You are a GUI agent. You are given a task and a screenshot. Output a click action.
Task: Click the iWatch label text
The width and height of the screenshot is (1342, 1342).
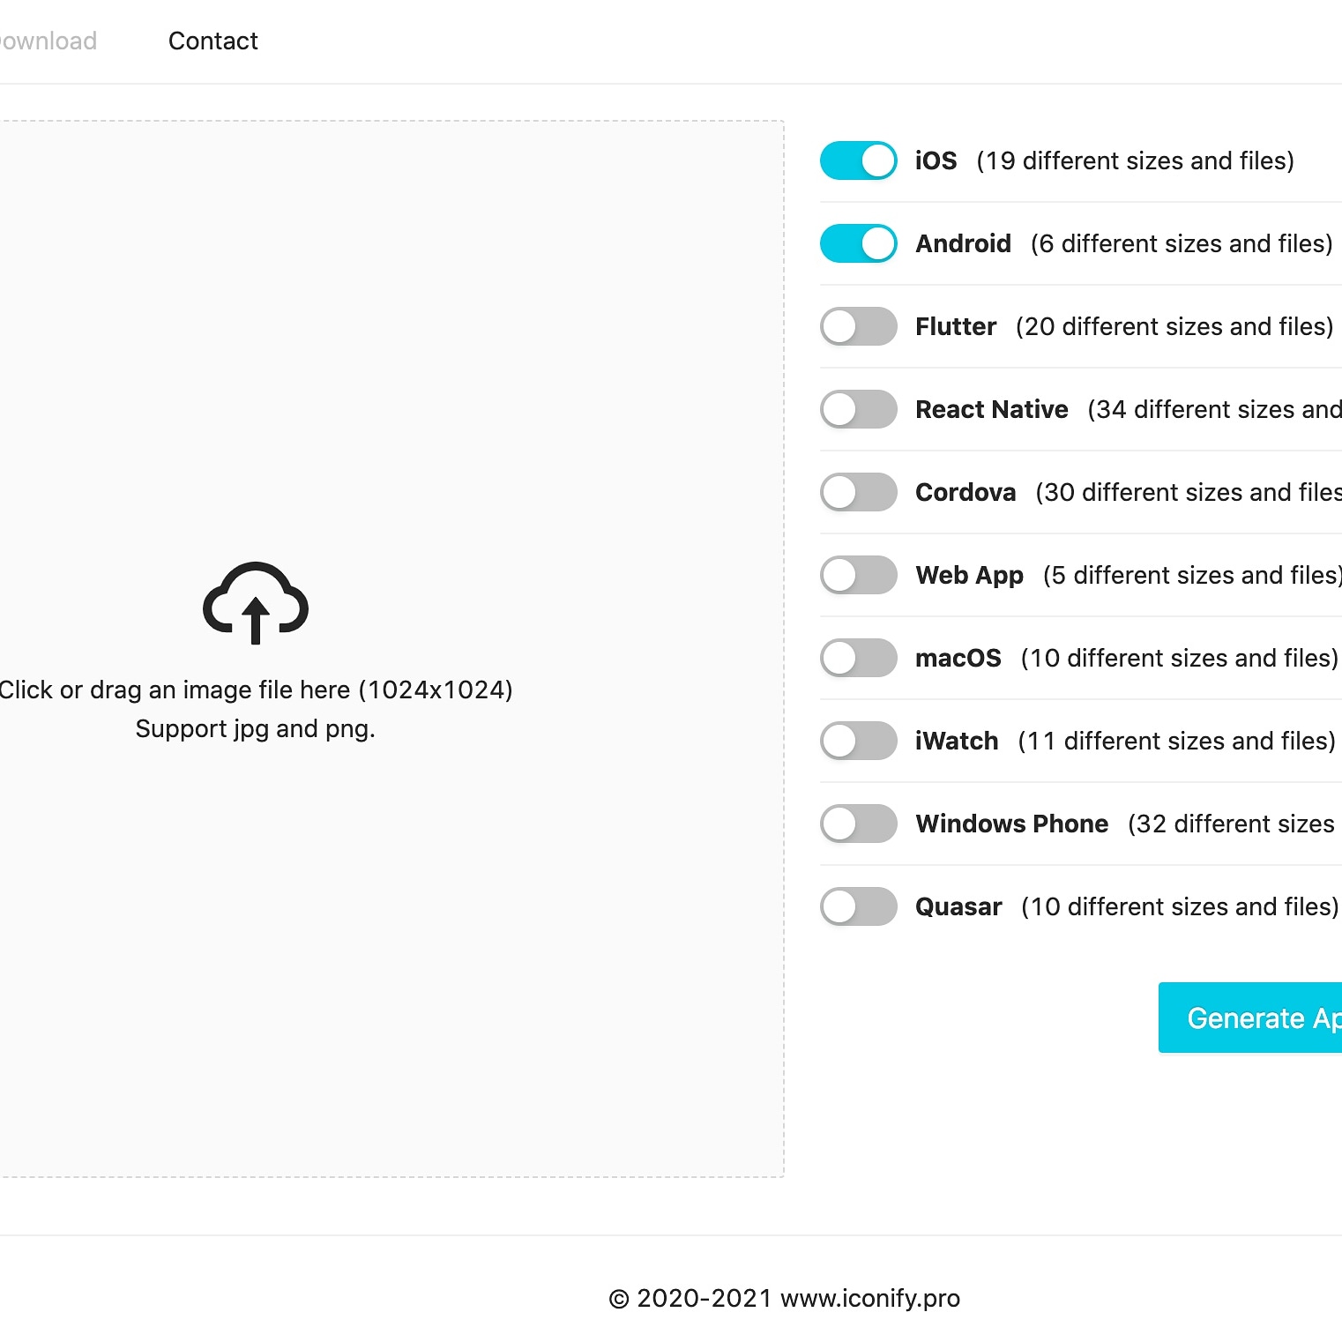click(x=957, y=741)
